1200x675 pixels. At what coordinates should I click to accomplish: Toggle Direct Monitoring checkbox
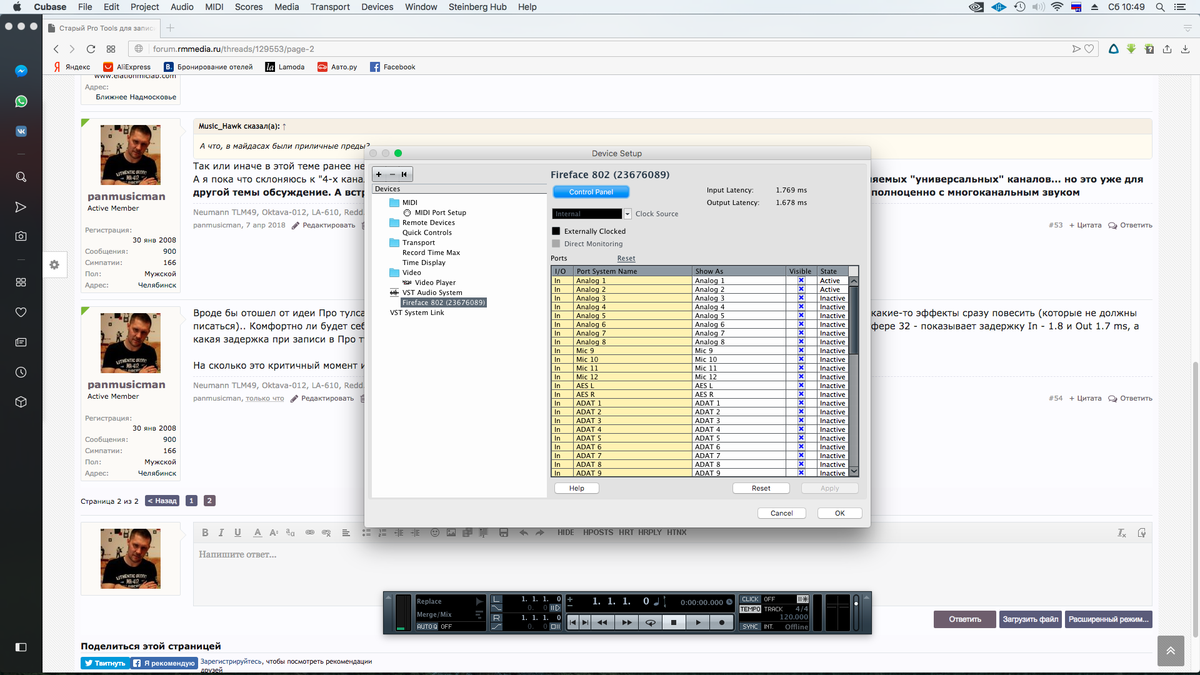[556, 244]
